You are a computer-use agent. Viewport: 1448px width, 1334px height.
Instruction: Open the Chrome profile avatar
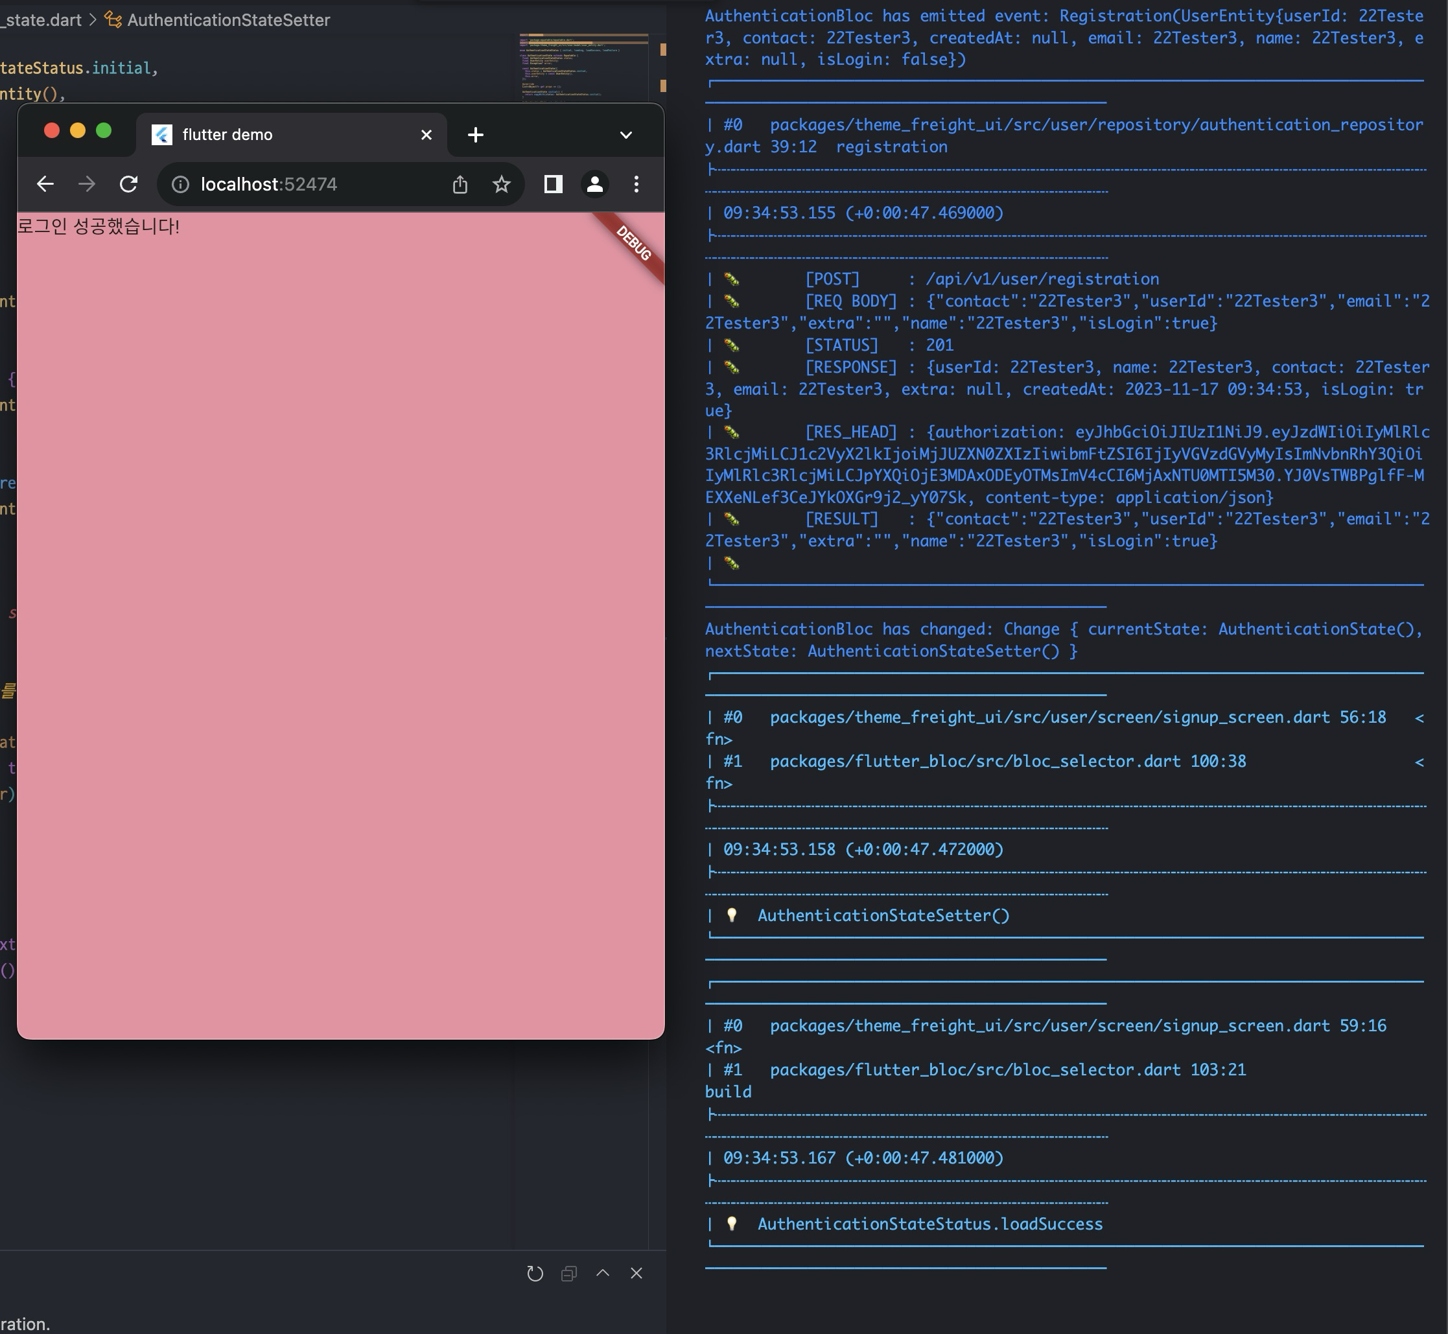(x=595, y=185)
